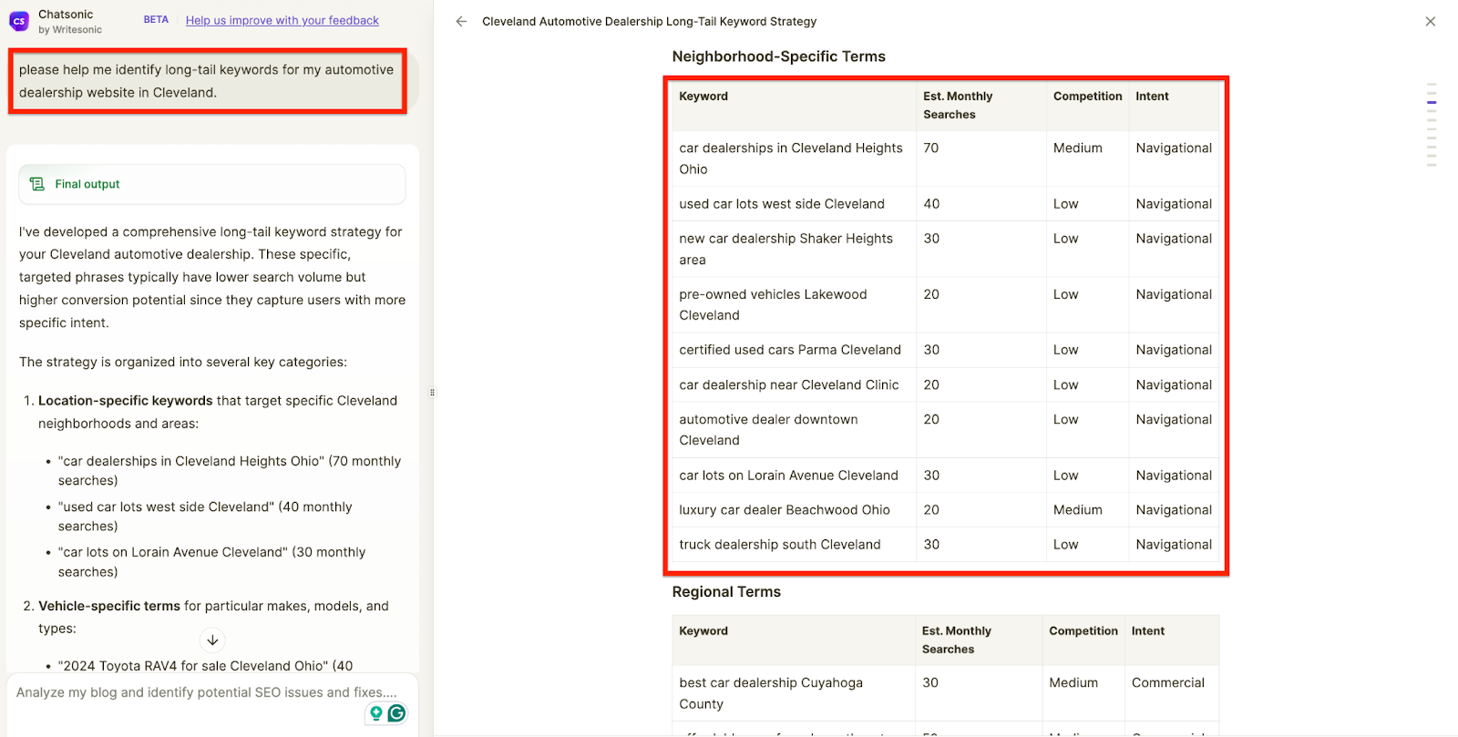Click the document outline scroll indicator

pyautogui.click(x=1432, y=125)
